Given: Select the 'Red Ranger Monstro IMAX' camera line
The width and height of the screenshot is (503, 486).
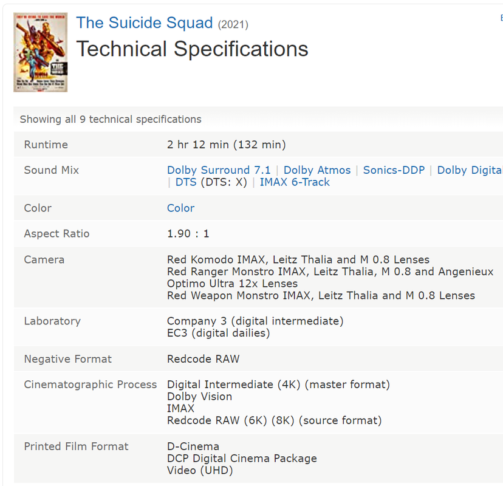Looking at the screenshot, I should click(330, 272).
